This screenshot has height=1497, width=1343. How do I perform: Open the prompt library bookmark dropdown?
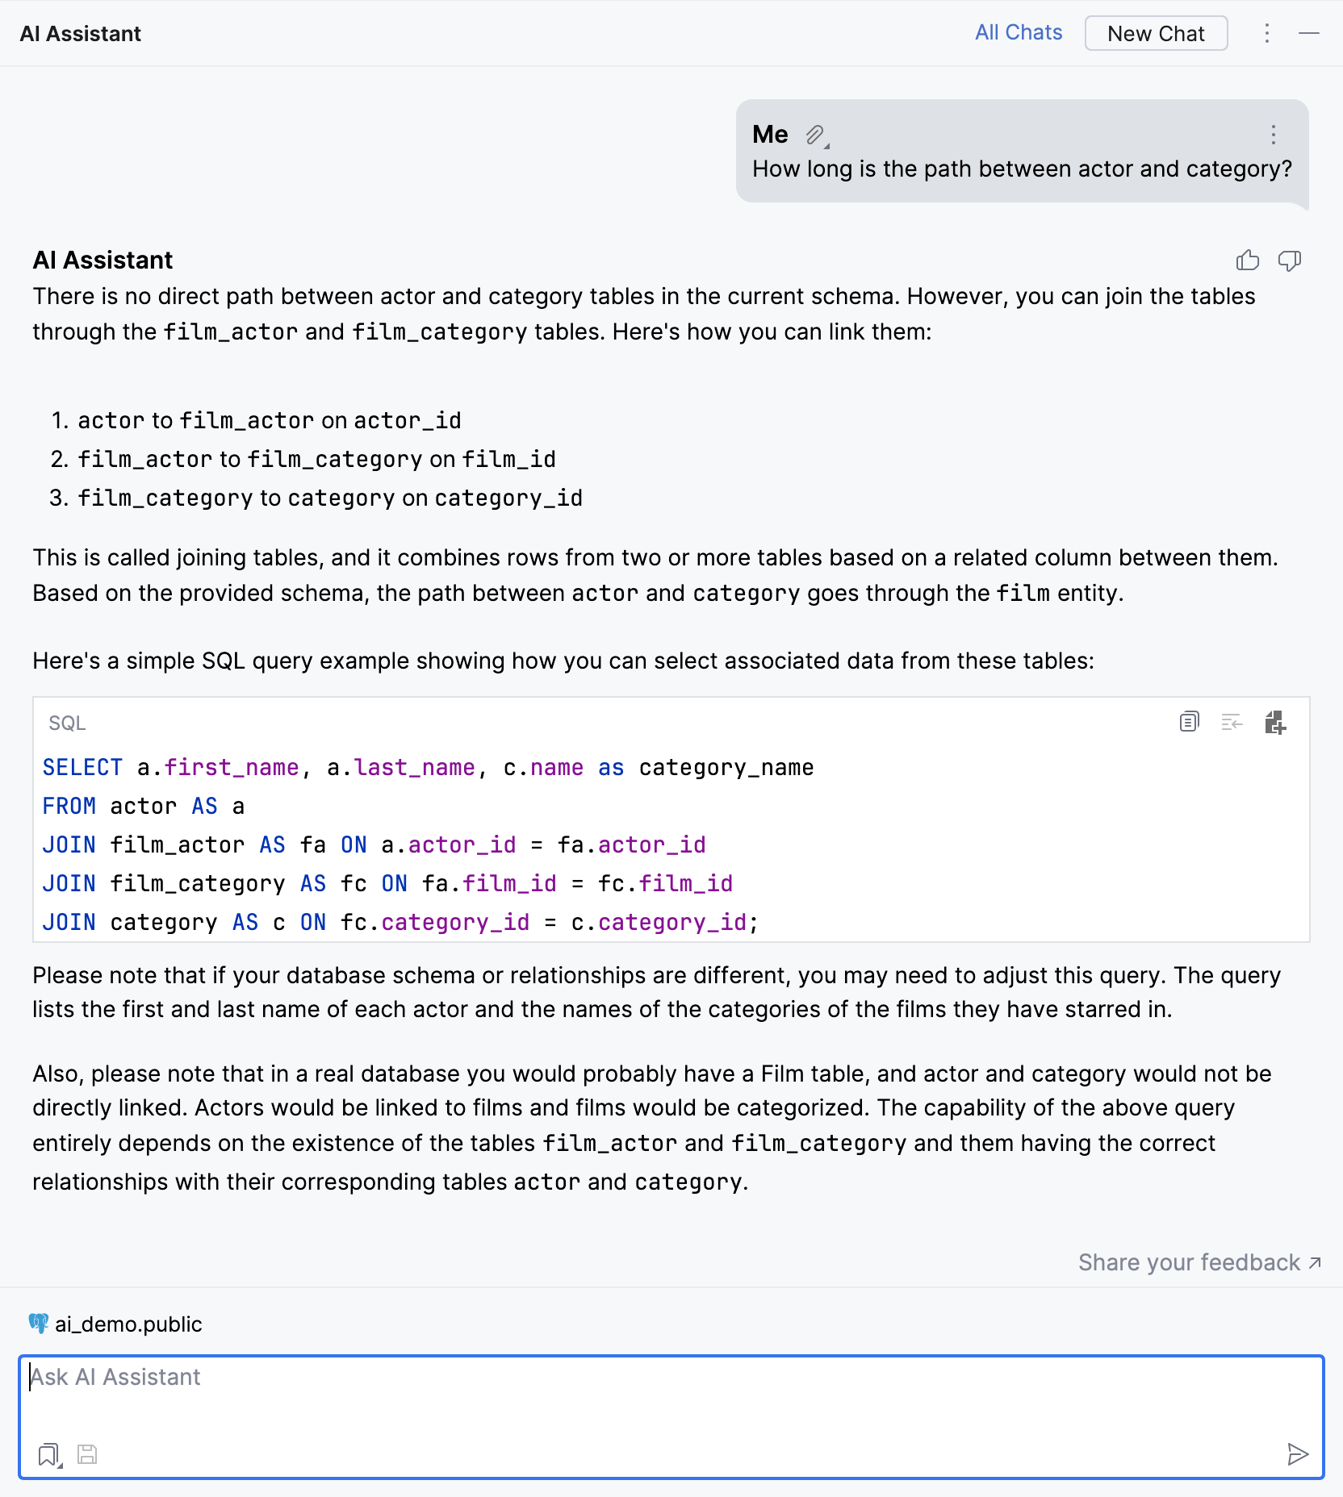pyautogui.click(x=50, y=1454)
